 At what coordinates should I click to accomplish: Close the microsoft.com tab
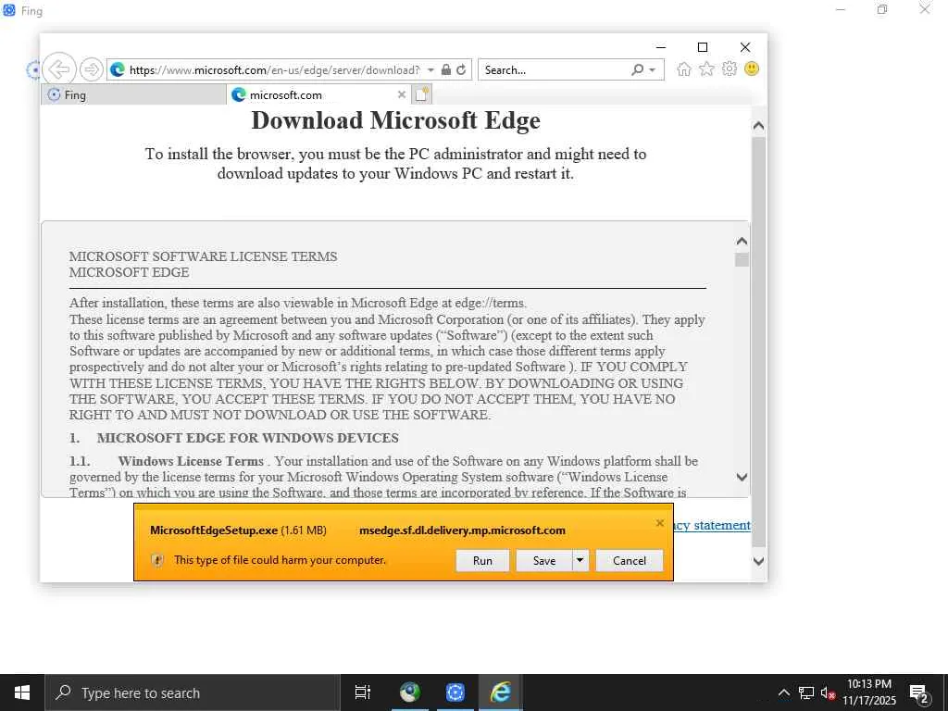click(402, 94)
